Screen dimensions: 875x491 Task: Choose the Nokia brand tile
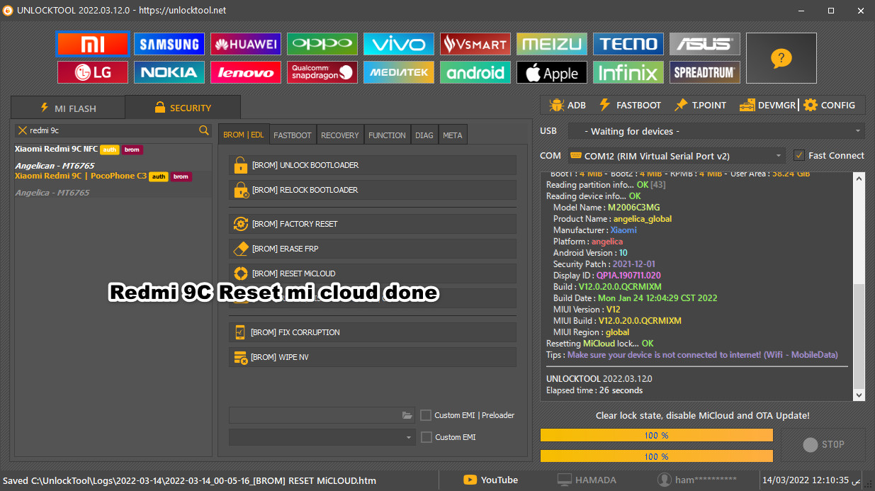[x=169, y=72]
